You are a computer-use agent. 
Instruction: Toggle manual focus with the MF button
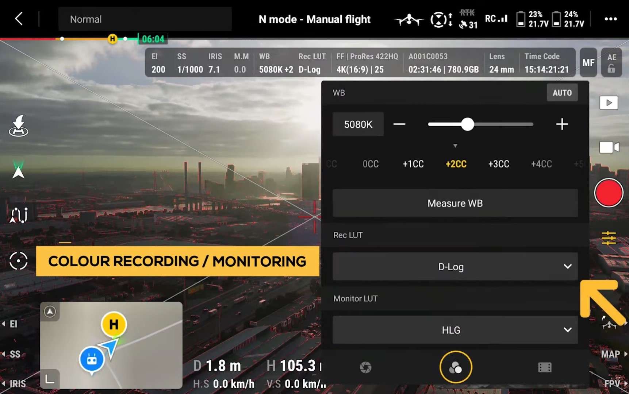coord(588,62)
